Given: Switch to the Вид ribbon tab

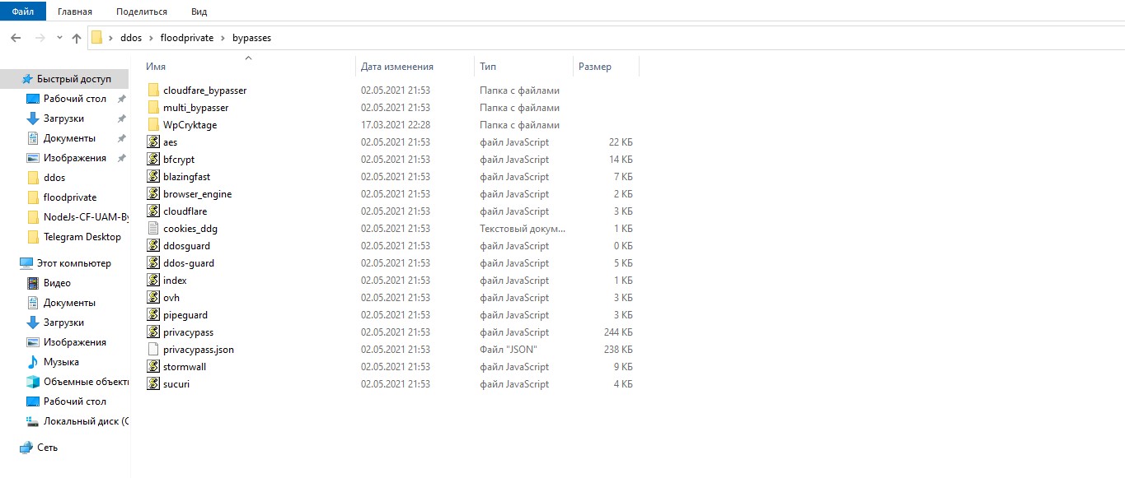Looking at the screenshot, I should 199,12.
